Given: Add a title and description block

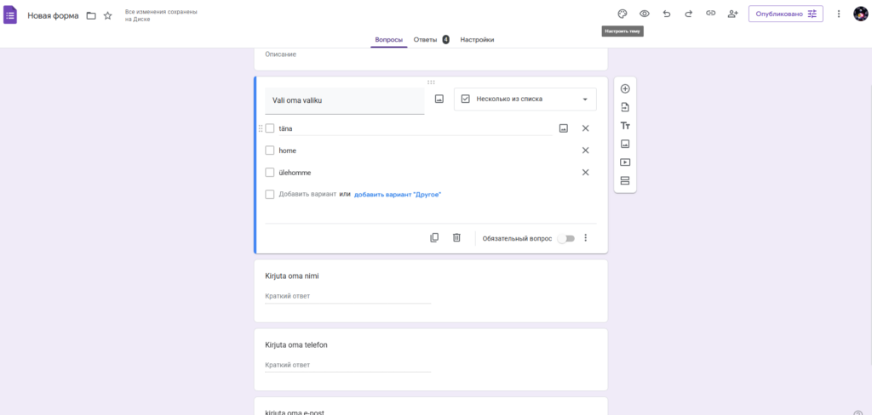Looking at the screenshot, I should point(625,126).
